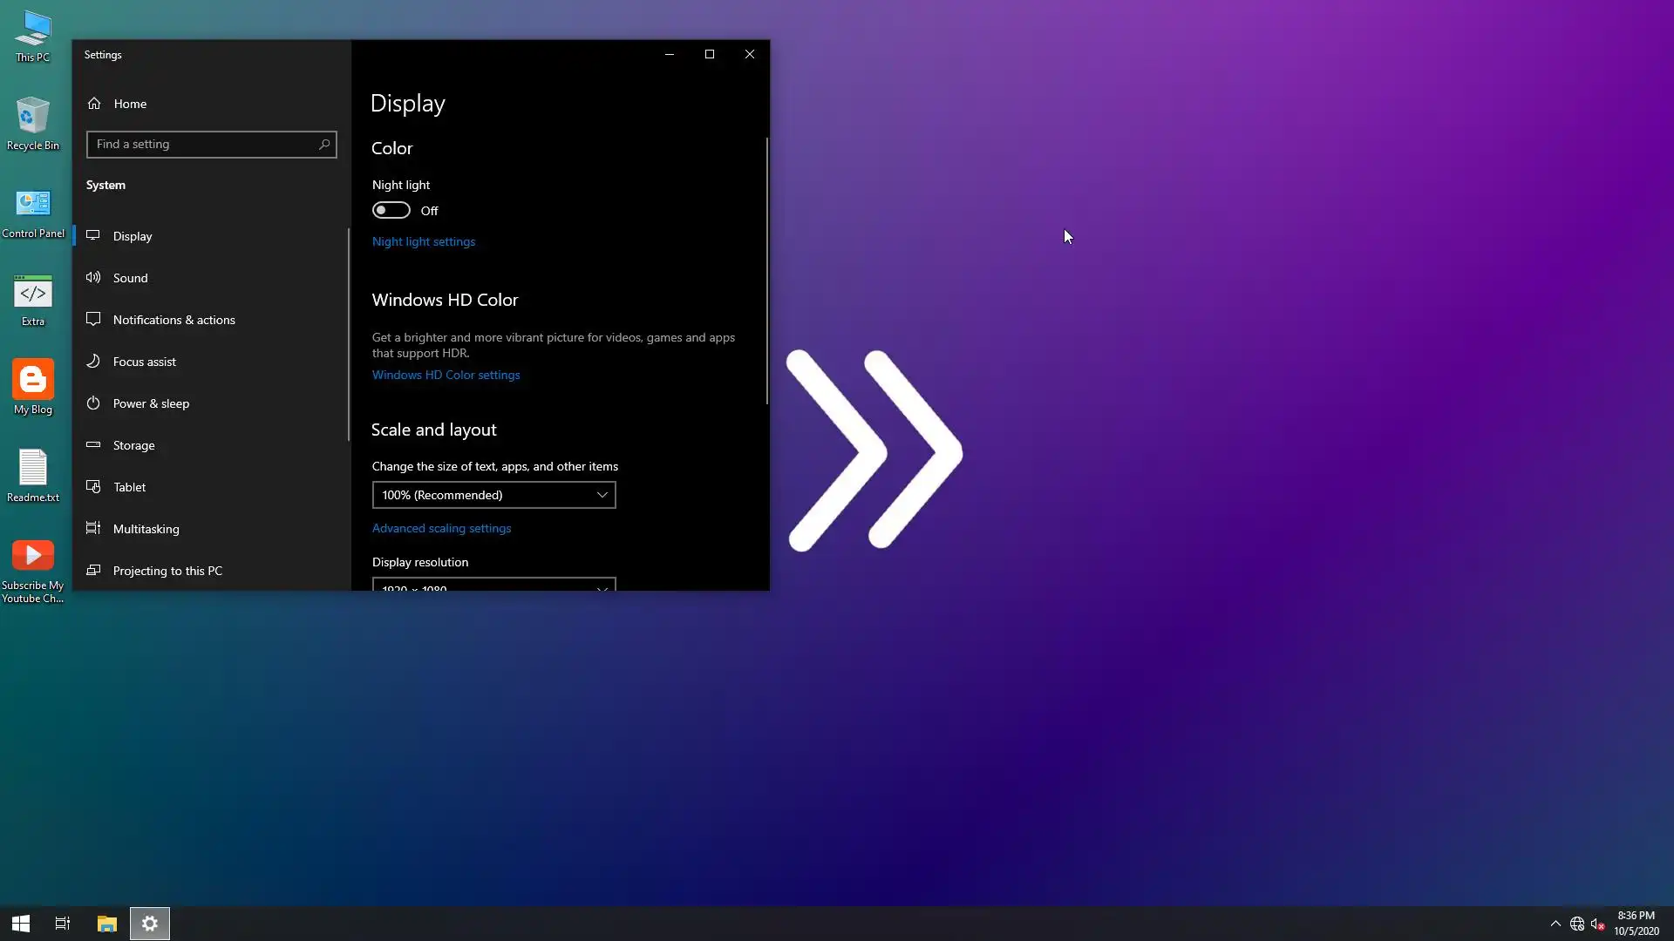Screen dimensions: 1674x941
Task: Toggle the Night light switch
Action: click(391, 211)
